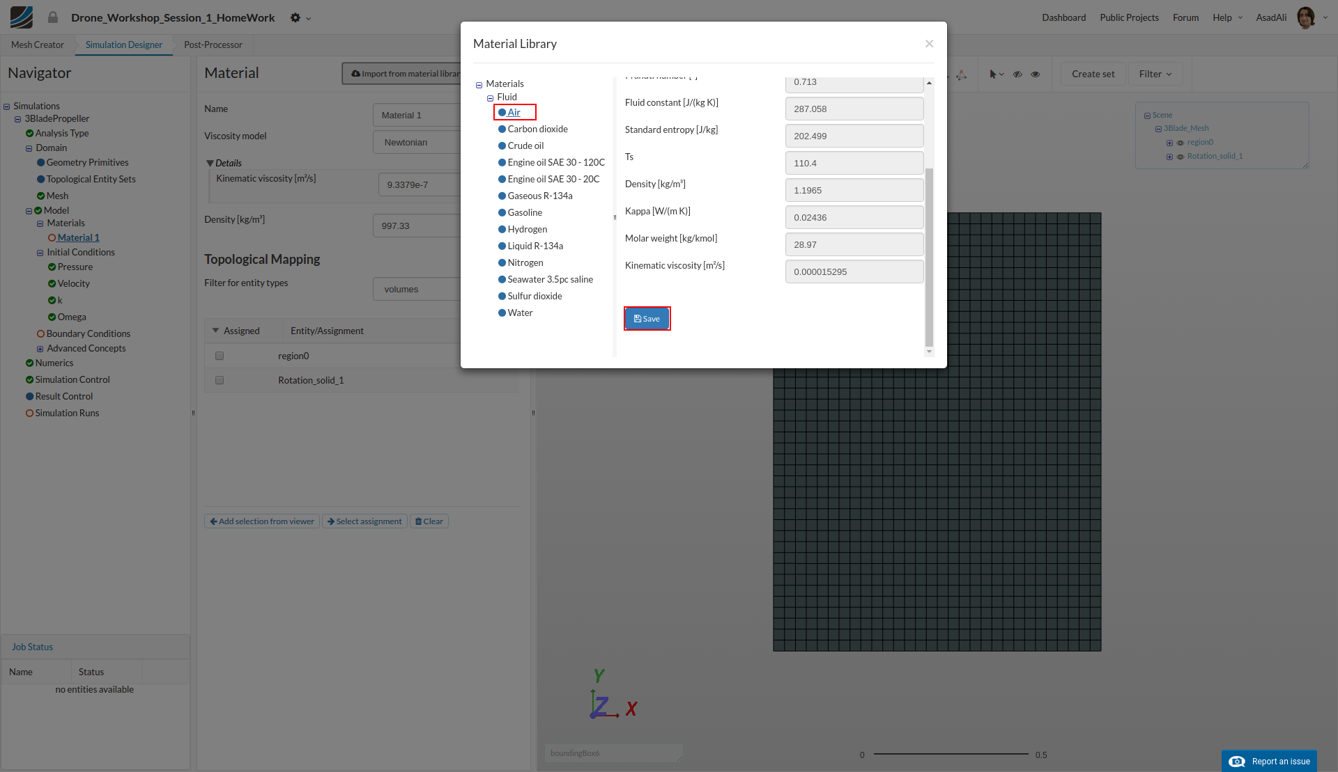This screenshot has height=772, width=1338.
Task: Click the SimScale logo icon
Action: (x=21, y=17)
